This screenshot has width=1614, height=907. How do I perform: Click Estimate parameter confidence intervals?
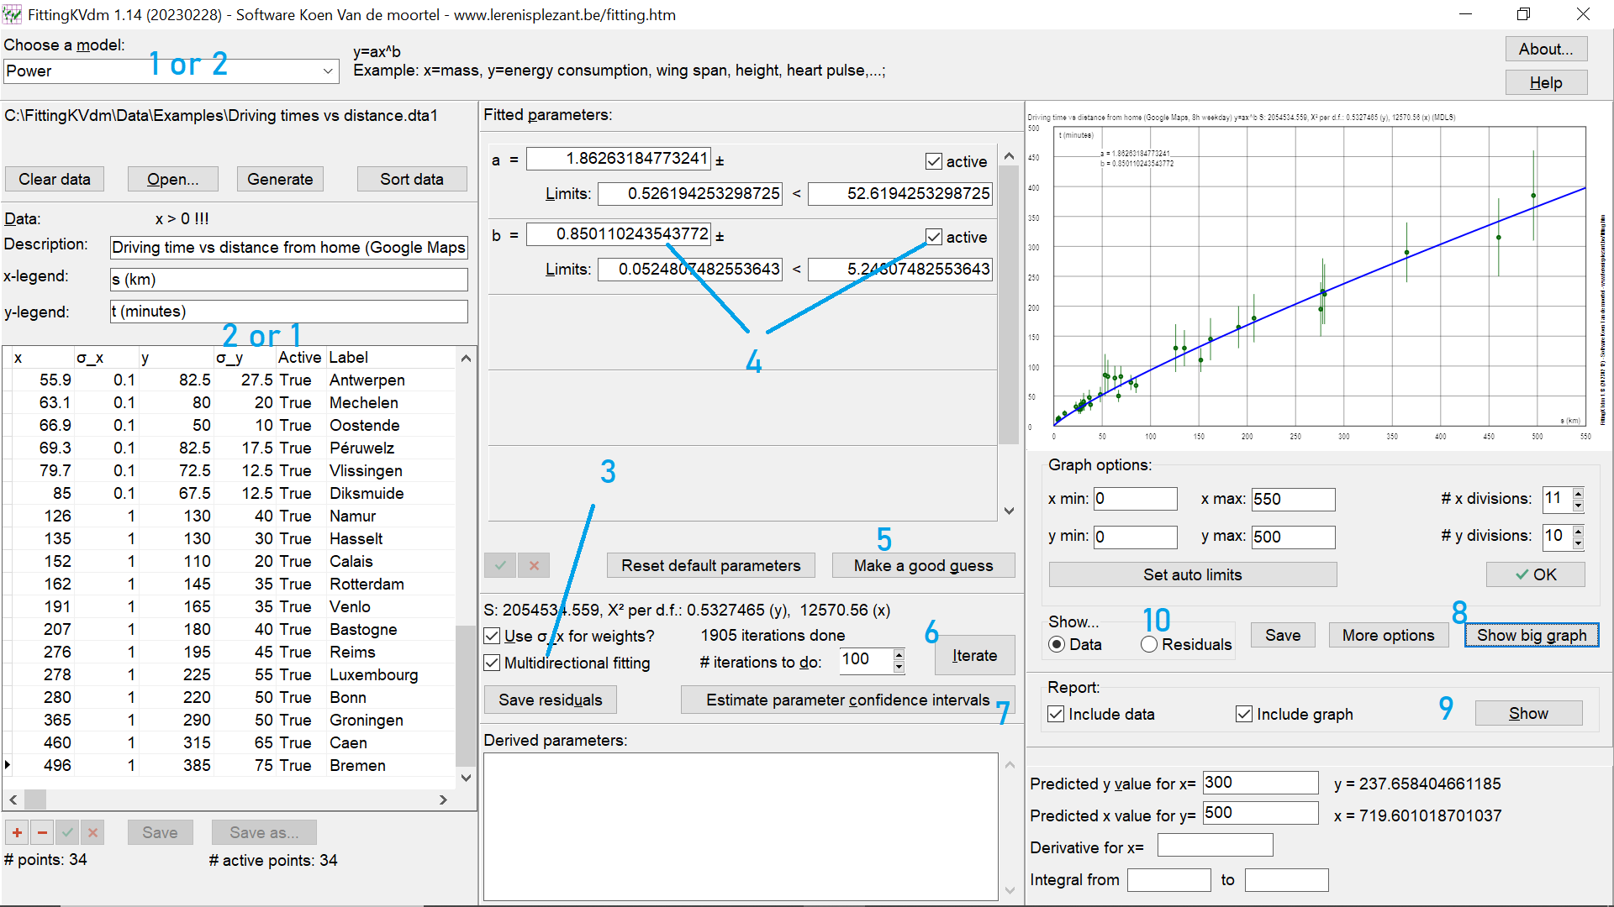click(848, 700)
